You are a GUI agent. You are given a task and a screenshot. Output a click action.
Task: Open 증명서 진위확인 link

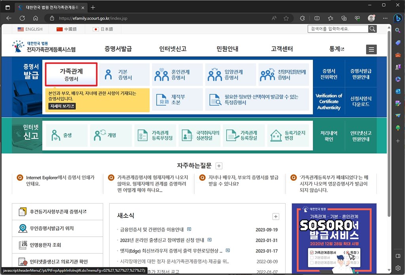329,74
